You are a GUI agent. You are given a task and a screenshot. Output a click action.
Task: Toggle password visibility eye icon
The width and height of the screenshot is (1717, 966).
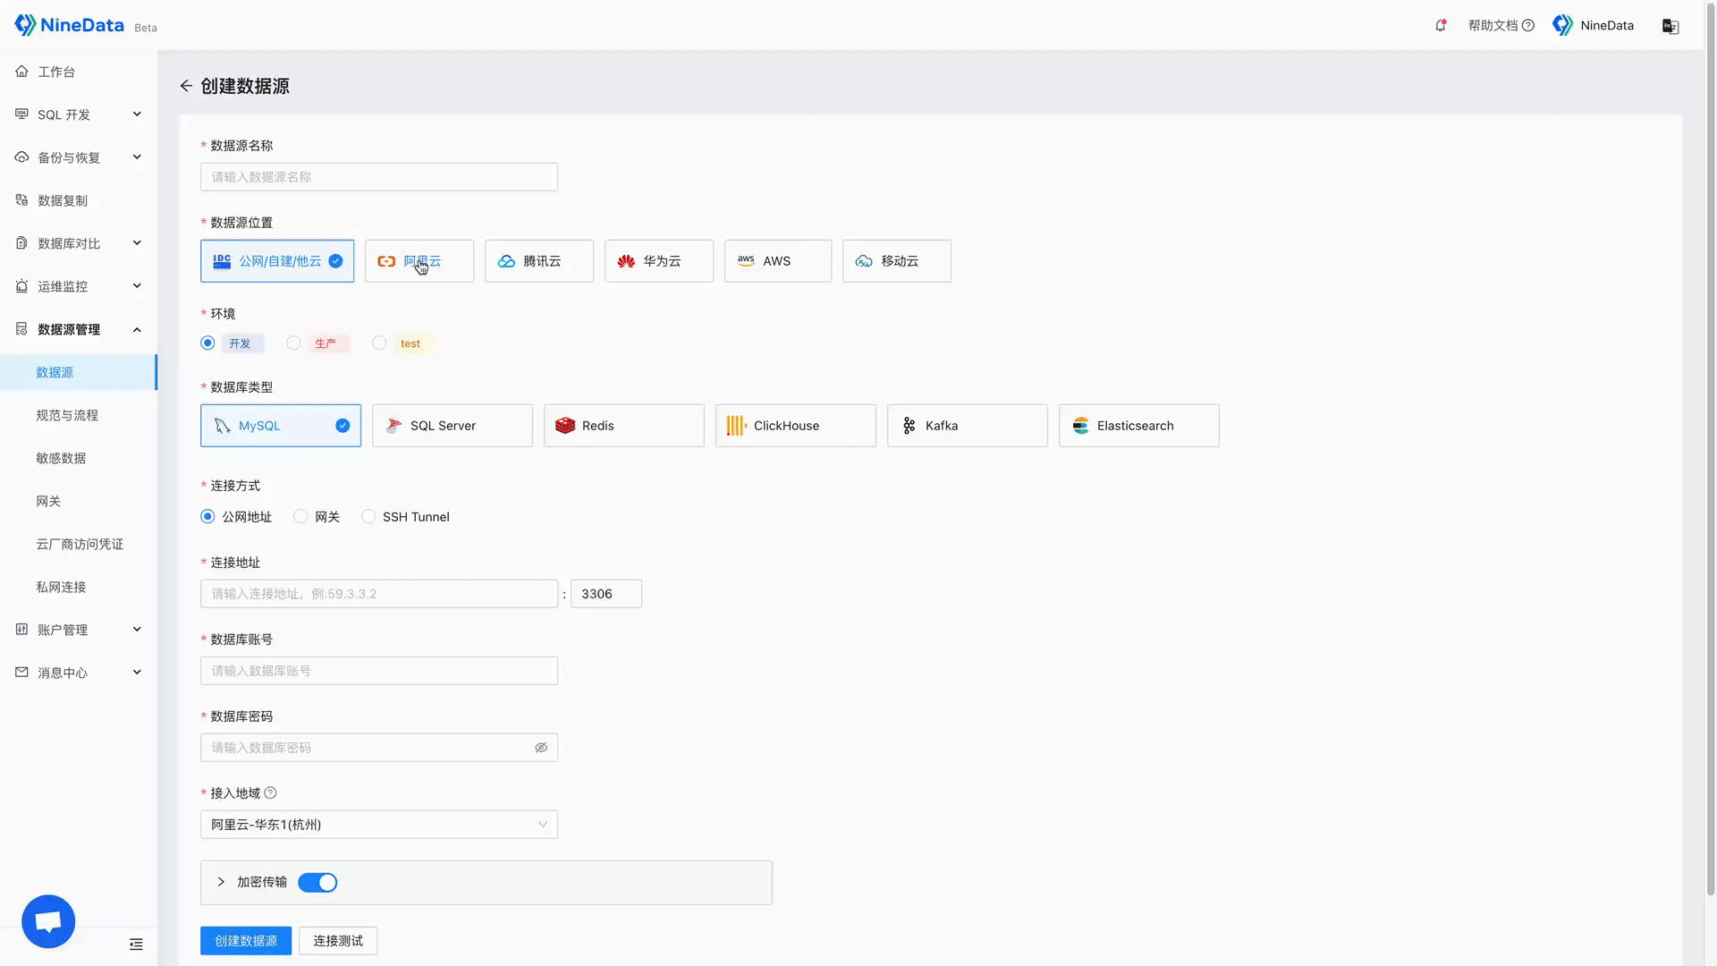[x=541, y=748]
